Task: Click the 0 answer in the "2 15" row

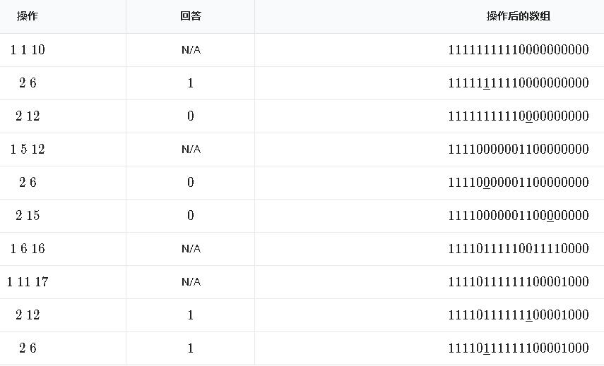Action: [x=191, y=216]
